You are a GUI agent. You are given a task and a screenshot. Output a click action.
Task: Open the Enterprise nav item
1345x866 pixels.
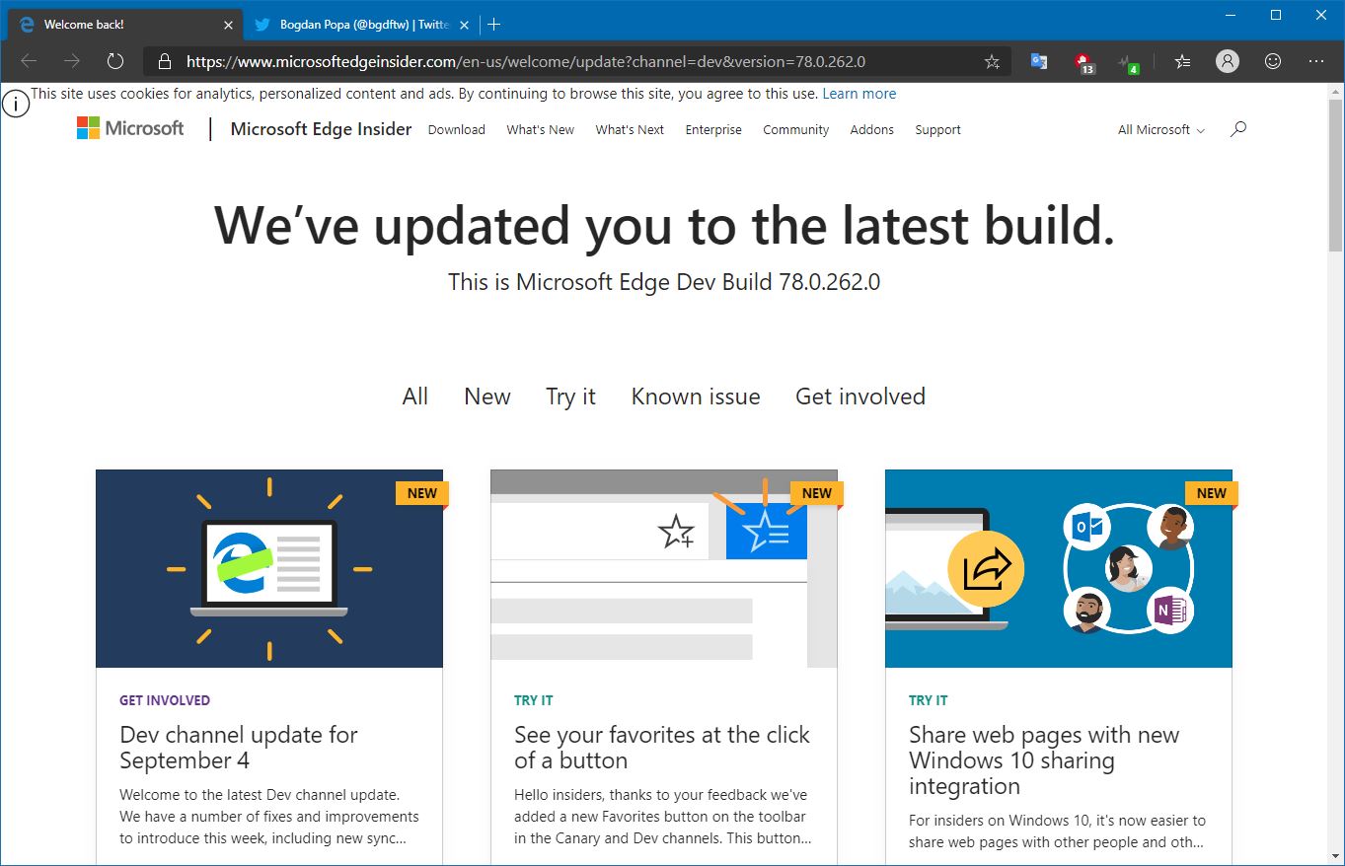coord(713,129)
